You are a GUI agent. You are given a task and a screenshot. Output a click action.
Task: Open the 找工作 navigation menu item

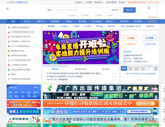(27, 22)
